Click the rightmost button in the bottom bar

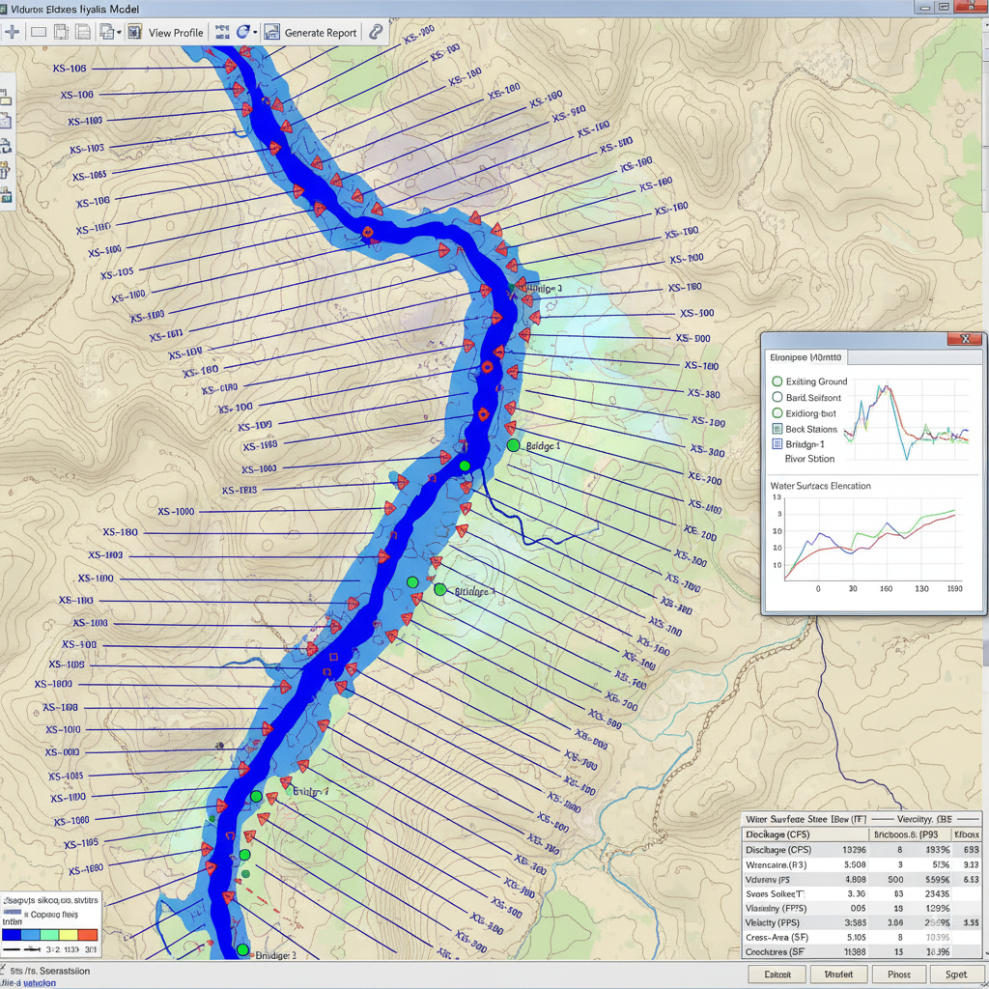click(956, 975)
